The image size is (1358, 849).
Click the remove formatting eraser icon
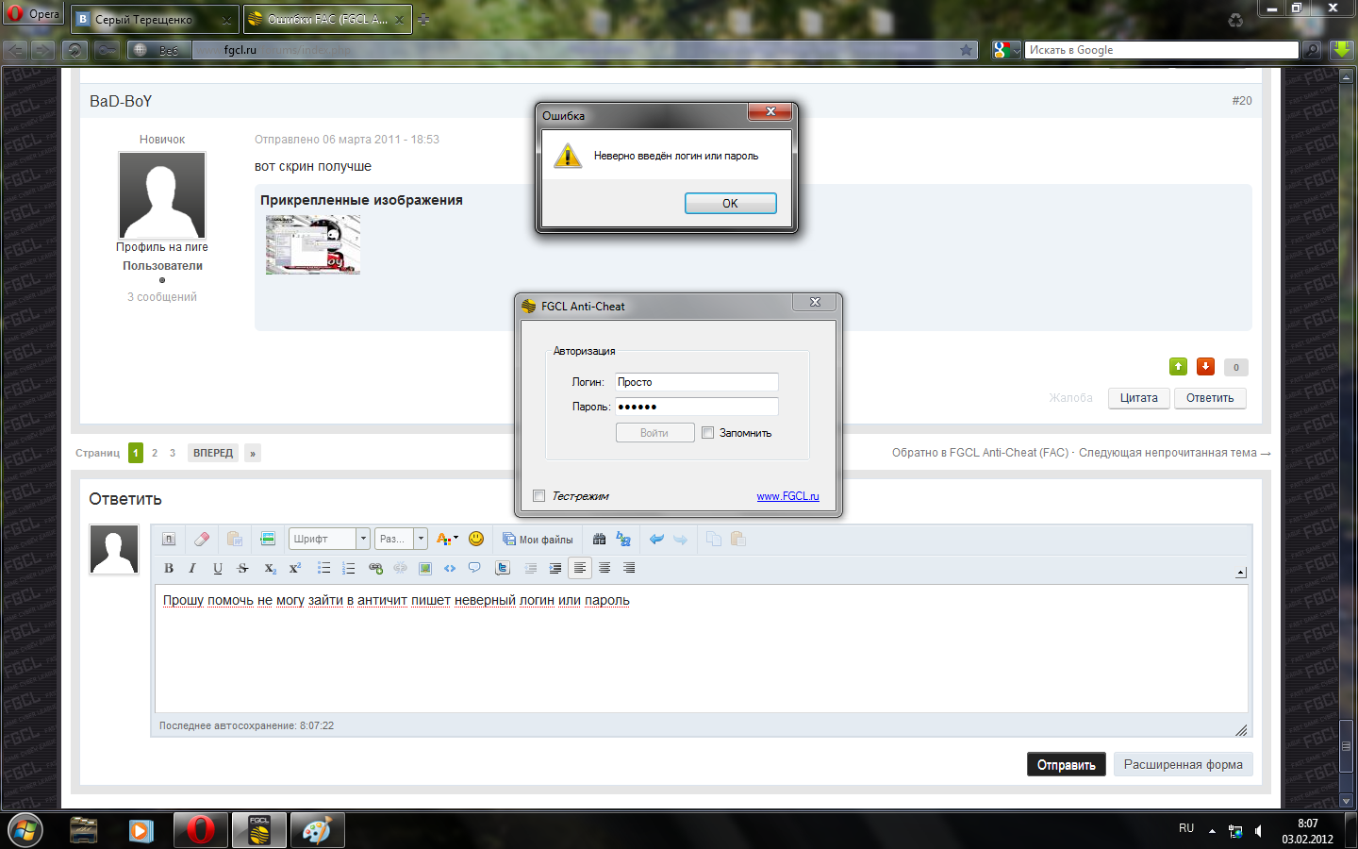pos(202,539)
